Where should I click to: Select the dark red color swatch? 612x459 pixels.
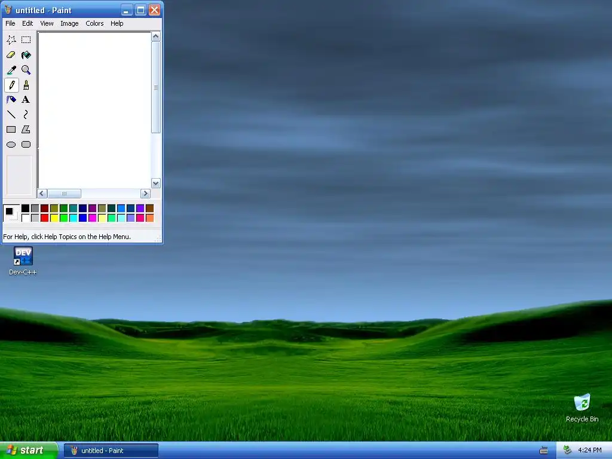point(44,208)
